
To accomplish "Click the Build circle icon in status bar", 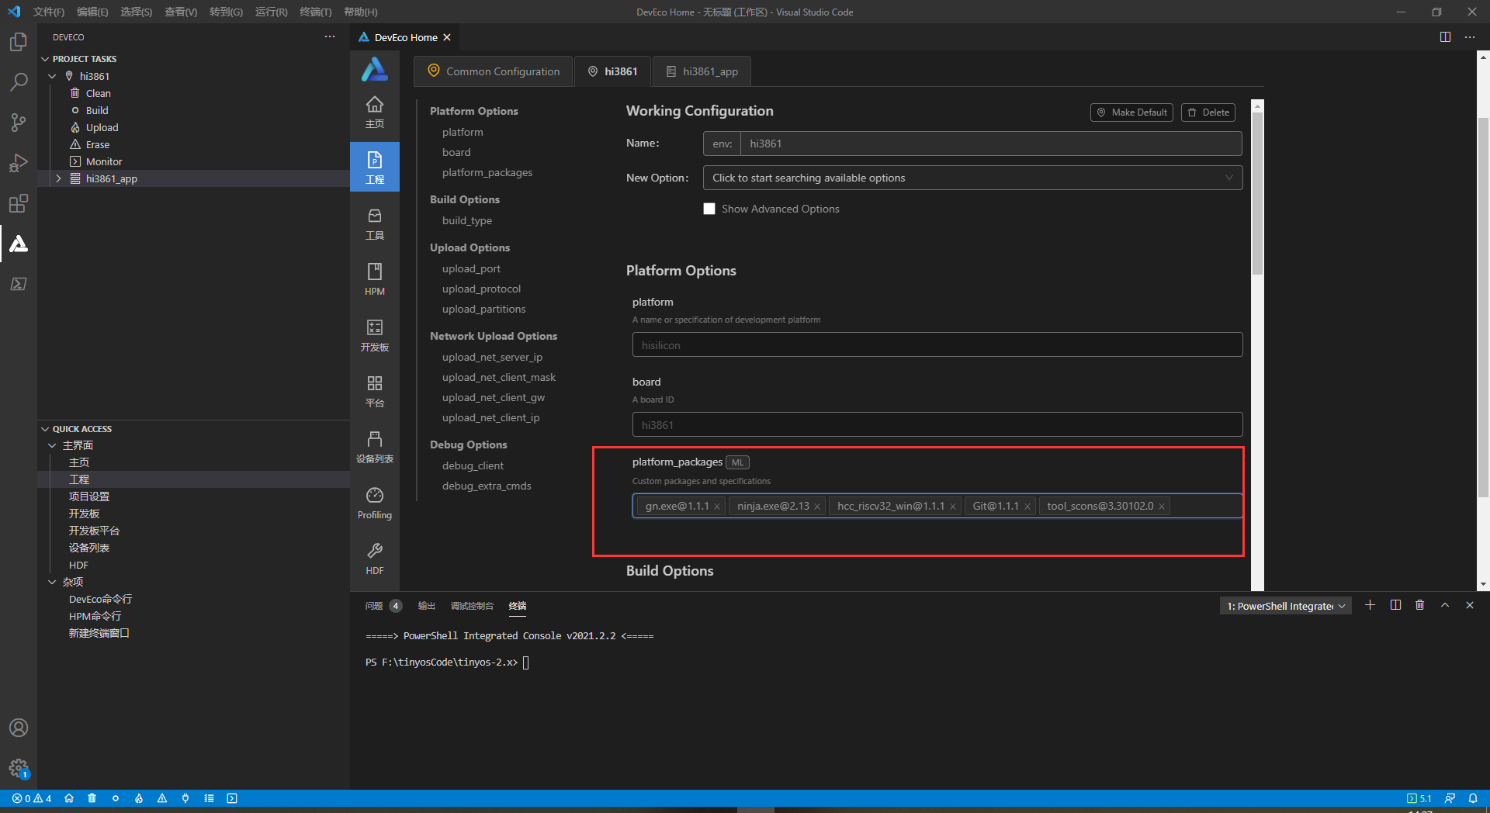I will (116, 798).
